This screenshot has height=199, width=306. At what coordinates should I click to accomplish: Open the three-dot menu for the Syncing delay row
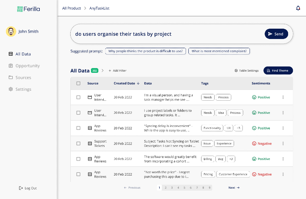click(283, 128)
